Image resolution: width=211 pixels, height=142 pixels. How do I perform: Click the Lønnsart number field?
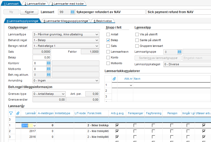click(x=64, y=12)
